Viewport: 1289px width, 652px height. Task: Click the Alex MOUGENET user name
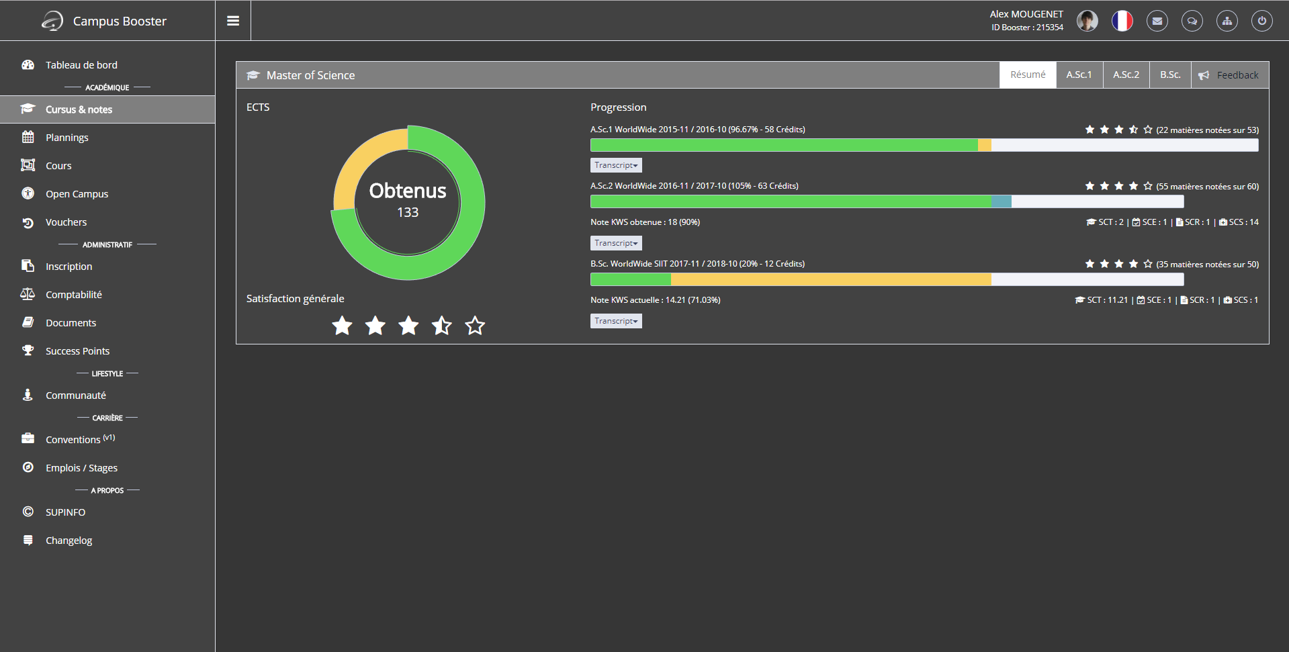click(1026, 14)
